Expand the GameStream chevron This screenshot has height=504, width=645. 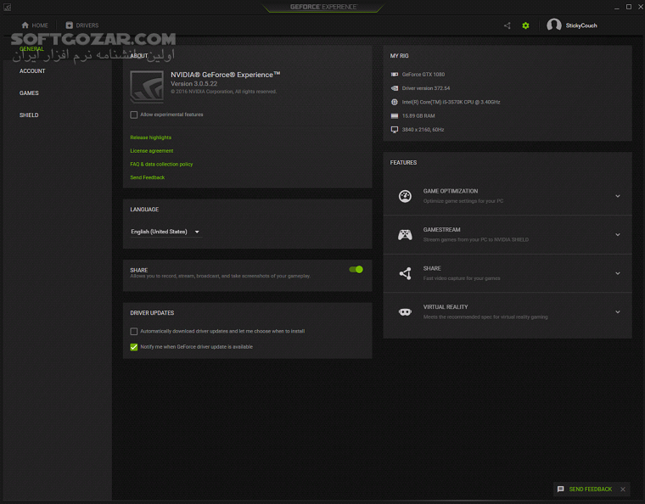click(618, 235)
